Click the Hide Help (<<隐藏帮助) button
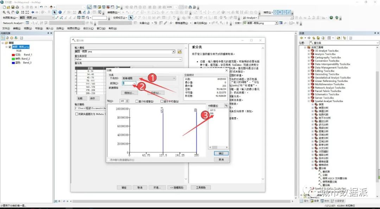This screenshot has height=209, width=380. (177, 188)
